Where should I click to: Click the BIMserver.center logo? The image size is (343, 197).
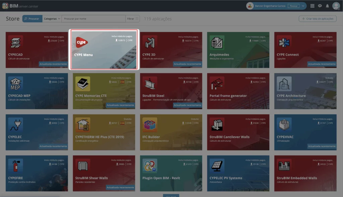click(x=20, y=6)
